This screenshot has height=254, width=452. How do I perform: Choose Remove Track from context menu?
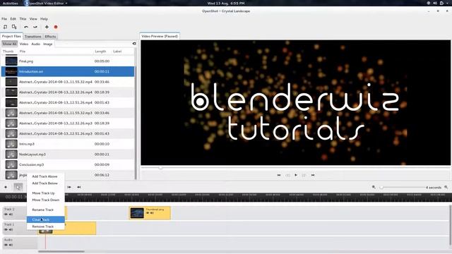point(43,226)
